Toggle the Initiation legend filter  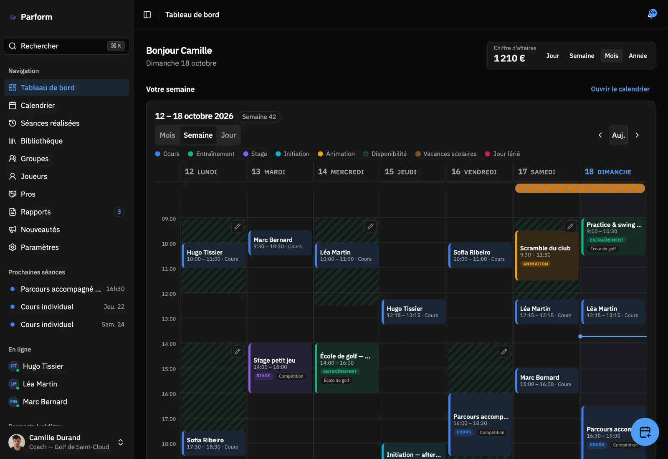[293, 154]
